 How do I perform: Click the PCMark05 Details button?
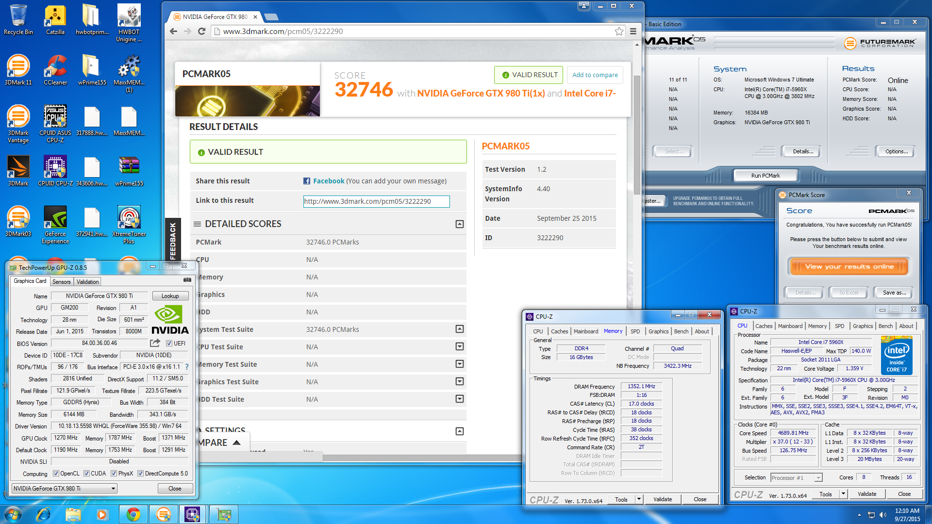(x=803, y=151)
